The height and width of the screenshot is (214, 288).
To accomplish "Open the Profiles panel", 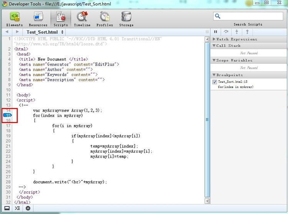I will click(x=105, y=19).
